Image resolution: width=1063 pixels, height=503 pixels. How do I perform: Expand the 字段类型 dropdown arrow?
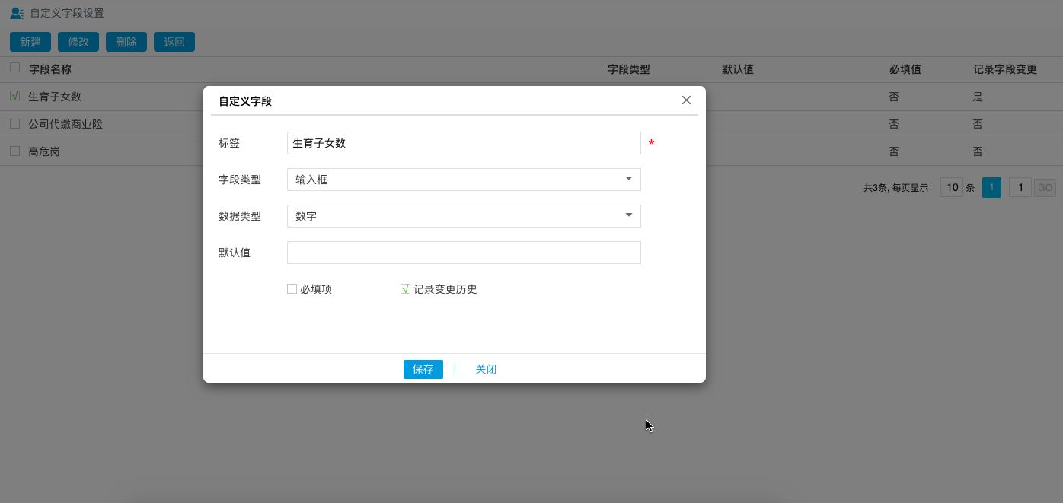pyautogui.click(x=629, y=179)
